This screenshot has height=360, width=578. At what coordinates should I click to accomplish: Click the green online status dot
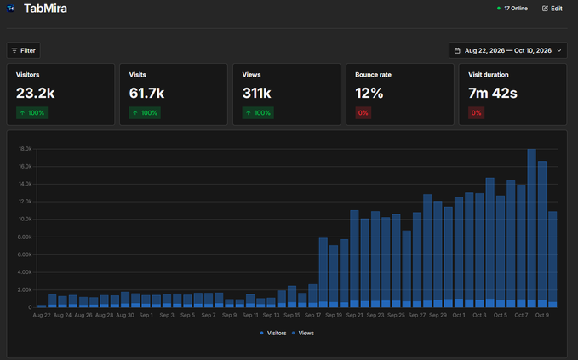(x=499, y=9)
